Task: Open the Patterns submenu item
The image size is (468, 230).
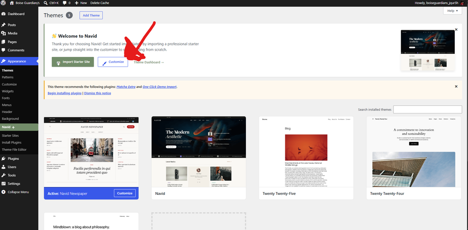Action: click(x=8, y=78)
